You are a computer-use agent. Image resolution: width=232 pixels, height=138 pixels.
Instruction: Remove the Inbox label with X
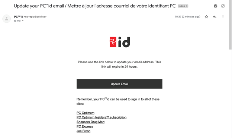pyautogui.click(x=187, y=6)
